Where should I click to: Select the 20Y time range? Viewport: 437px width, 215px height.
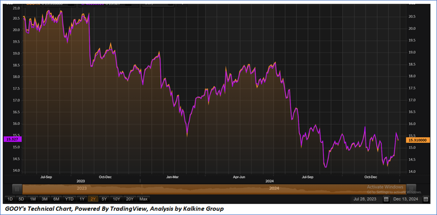click(130, 199)
